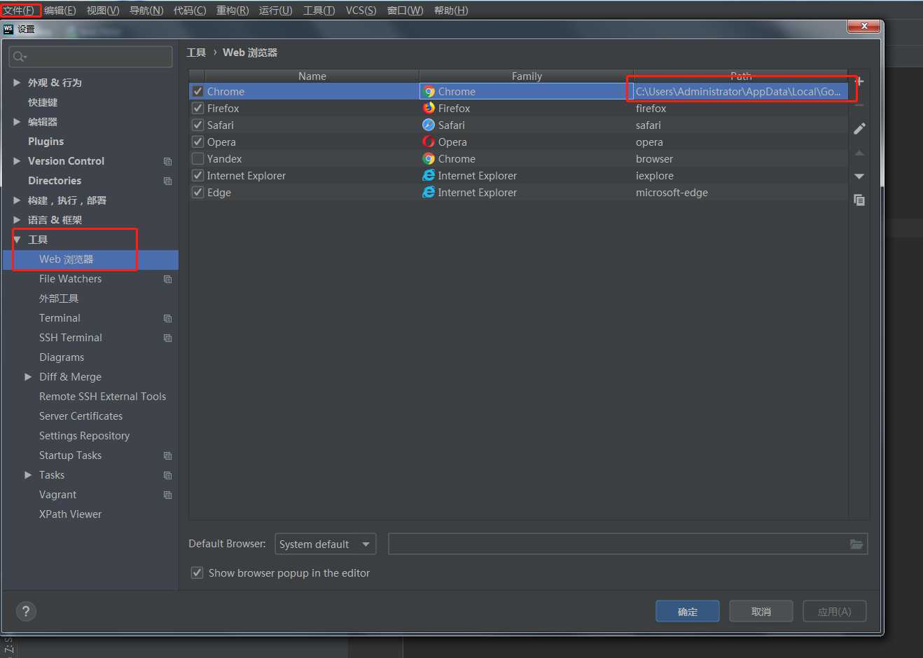Screen dimensions: 923x658
Task: Click the project-level icon next to SSH Terminal
Action: tap(167, 338)
